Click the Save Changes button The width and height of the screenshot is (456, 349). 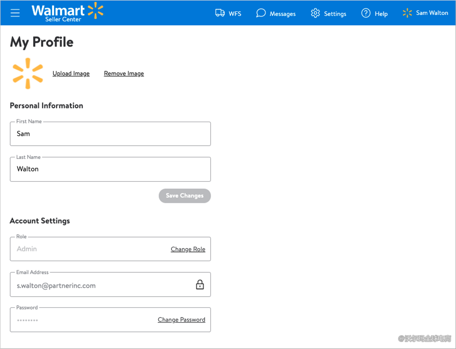(x=185, y=196)
